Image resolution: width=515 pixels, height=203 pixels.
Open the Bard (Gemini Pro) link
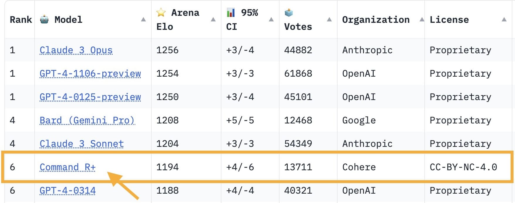(x=87, y=120)
